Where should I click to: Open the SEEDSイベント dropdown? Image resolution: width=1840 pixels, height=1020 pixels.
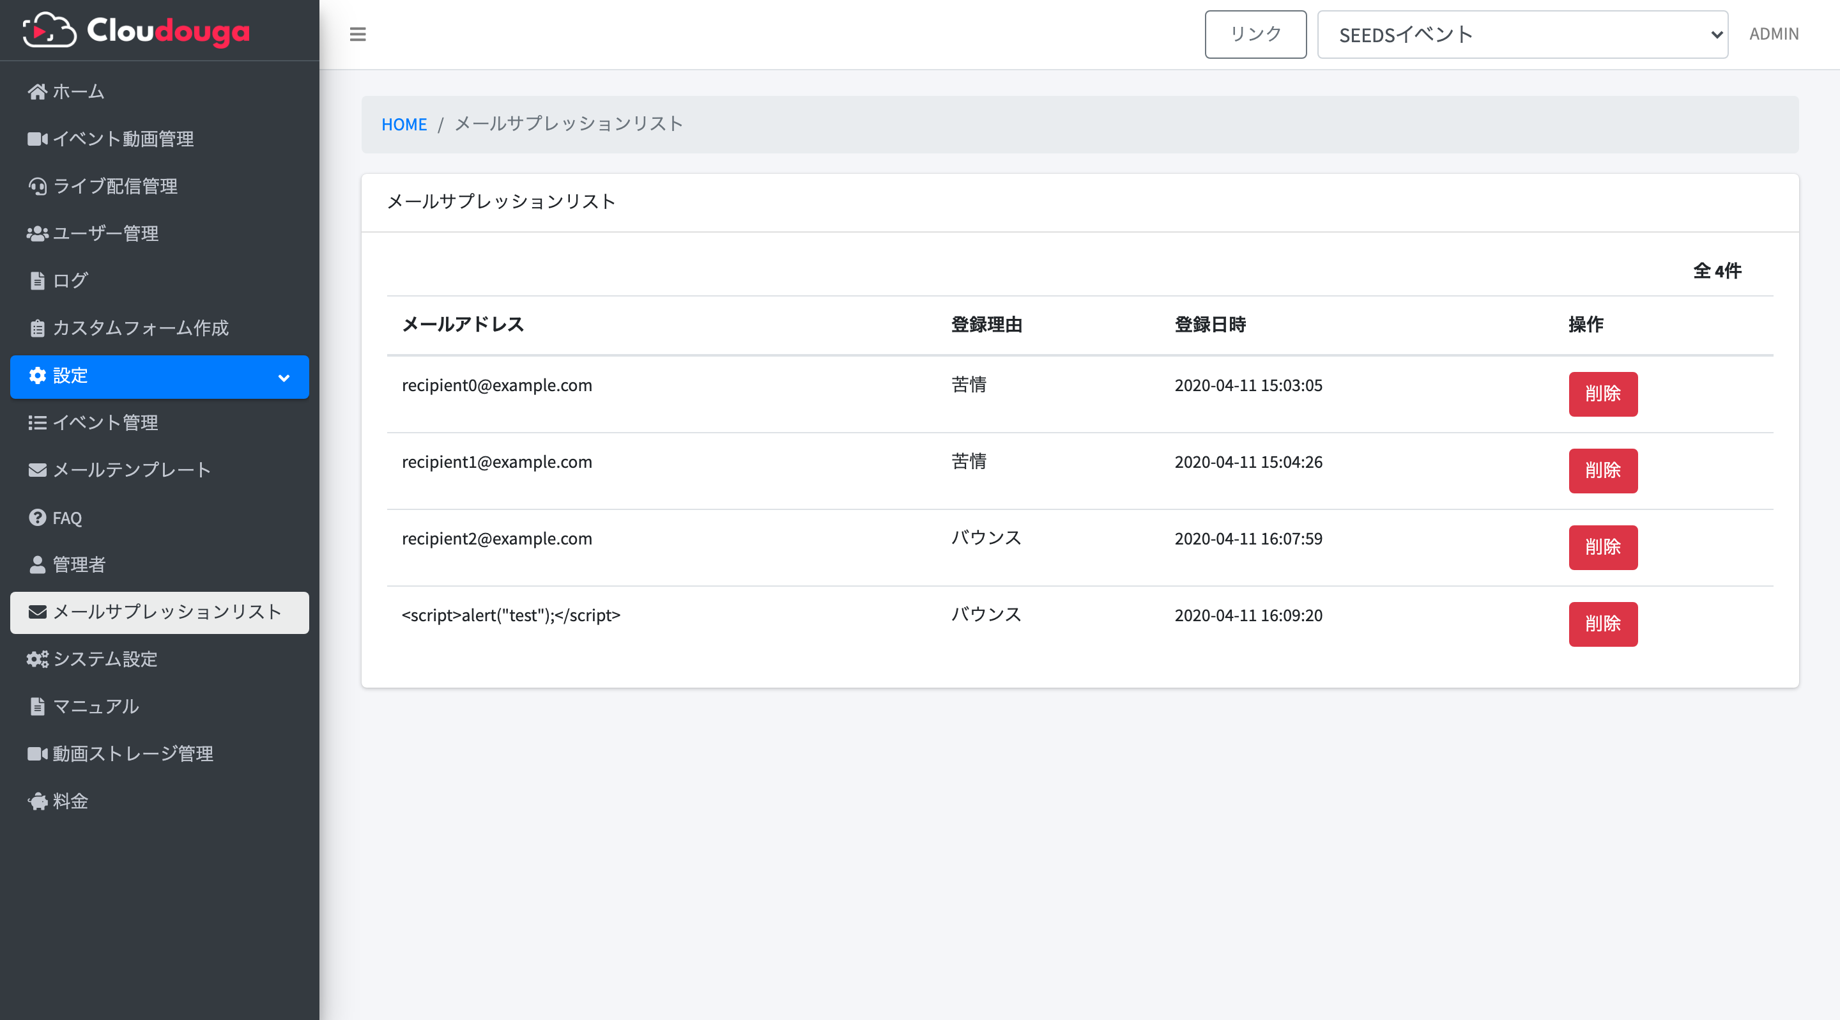pyautogui.click(x=1522, y=35)
